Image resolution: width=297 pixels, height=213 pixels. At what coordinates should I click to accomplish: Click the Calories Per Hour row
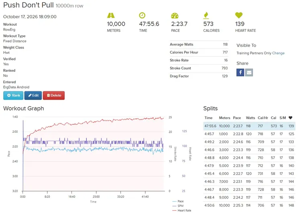click(199, 53)
